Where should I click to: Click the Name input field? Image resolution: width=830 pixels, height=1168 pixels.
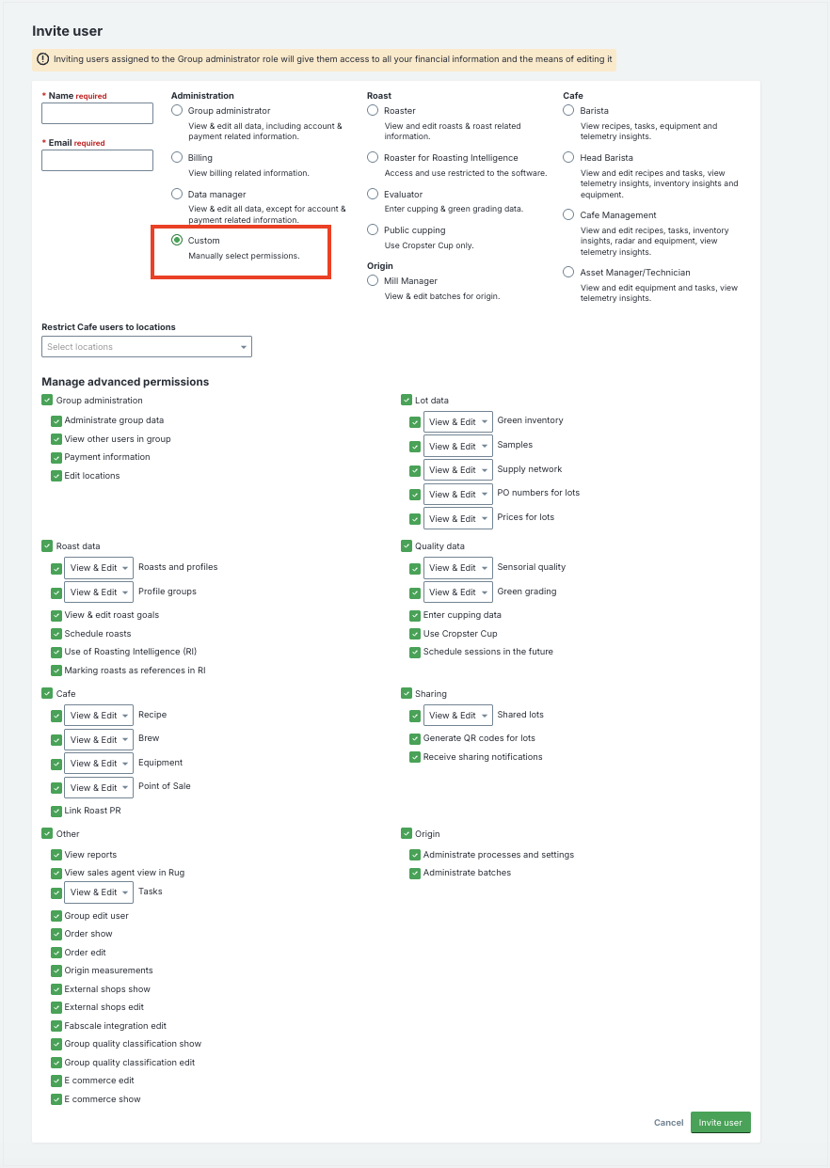tap(97, 113)
